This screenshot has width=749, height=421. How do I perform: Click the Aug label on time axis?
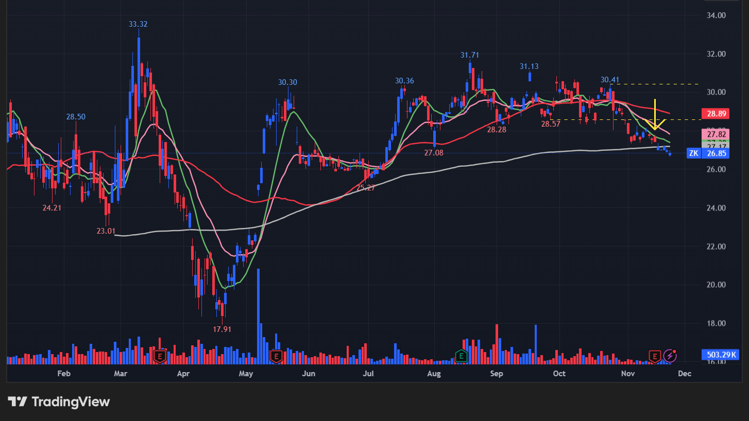(434, 373)
